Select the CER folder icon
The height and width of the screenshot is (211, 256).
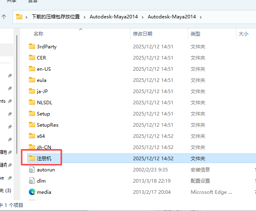tap(32, 58)
